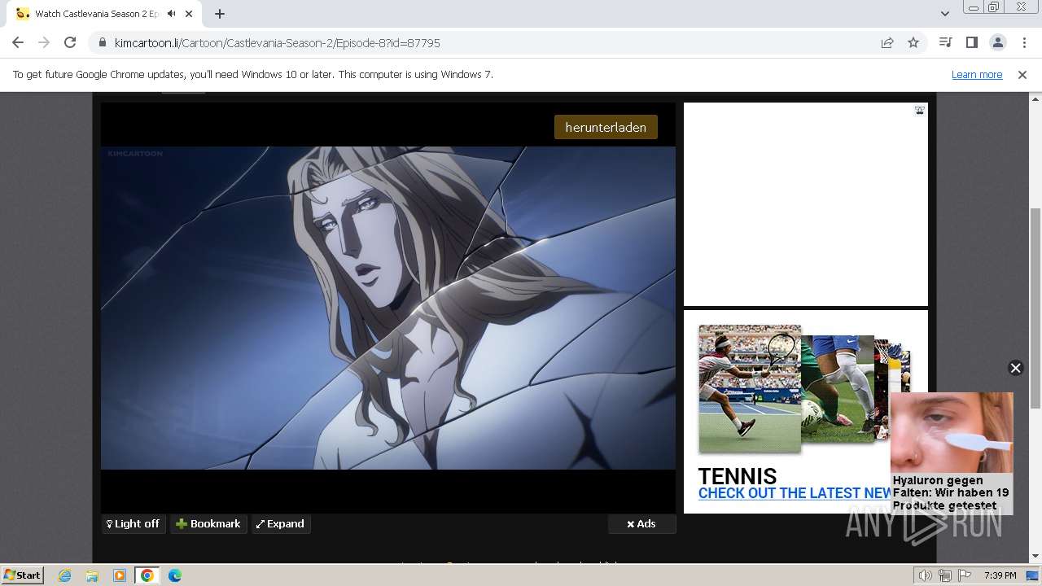Reload the kimcartoon page
Viewport: 1042px width, 586px height.
click(x=70, y=43)
